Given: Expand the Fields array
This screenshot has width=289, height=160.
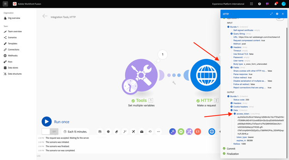Looking at the screenshot, I should [x=232, y=67].
